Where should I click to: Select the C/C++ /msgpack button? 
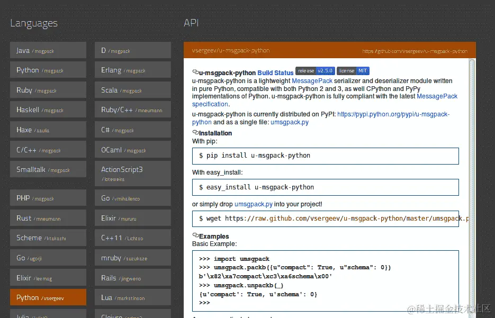(x=48, y=150)
